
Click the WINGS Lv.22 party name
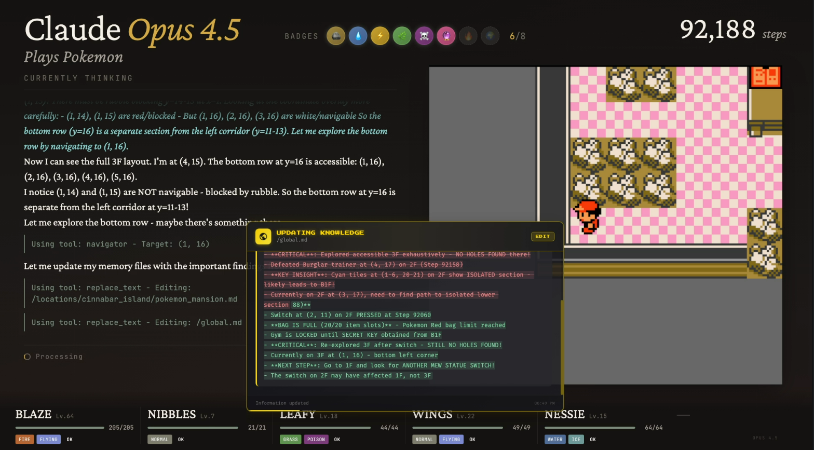click(444, 415)
